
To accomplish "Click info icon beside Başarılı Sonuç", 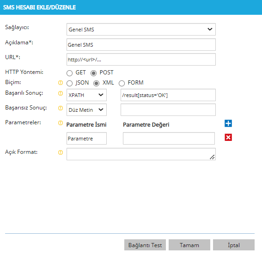I will (61, 93).
